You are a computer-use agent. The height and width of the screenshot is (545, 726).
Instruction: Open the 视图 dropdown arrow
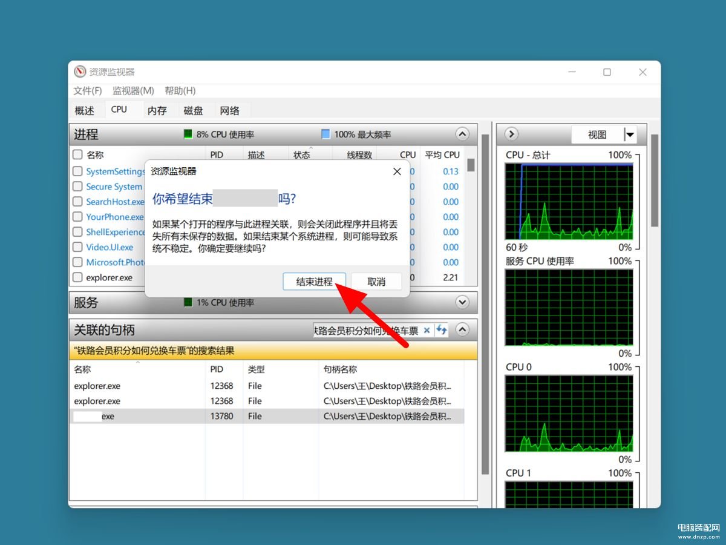(x=630, y=134)
